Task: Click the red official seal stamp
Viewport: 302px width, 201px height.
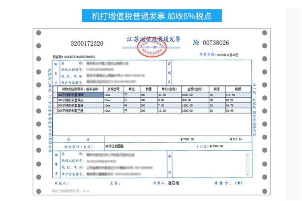Action: pos(152,47)
